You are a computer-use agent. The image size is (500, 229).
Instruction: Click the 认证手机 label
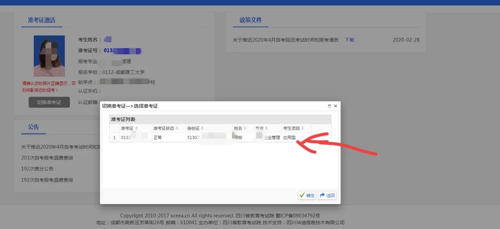[x=89, y=91]
